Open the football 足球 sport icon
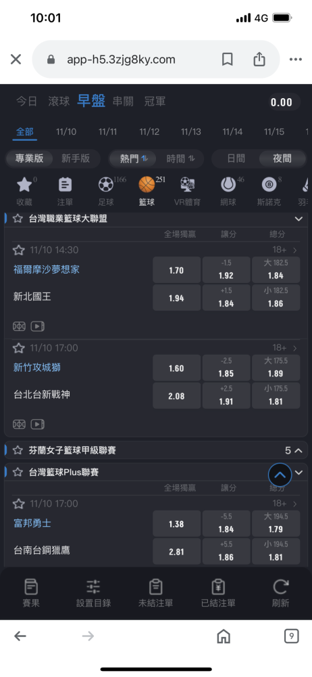This screenshot has width=312, height=677. tap(105, 185)
